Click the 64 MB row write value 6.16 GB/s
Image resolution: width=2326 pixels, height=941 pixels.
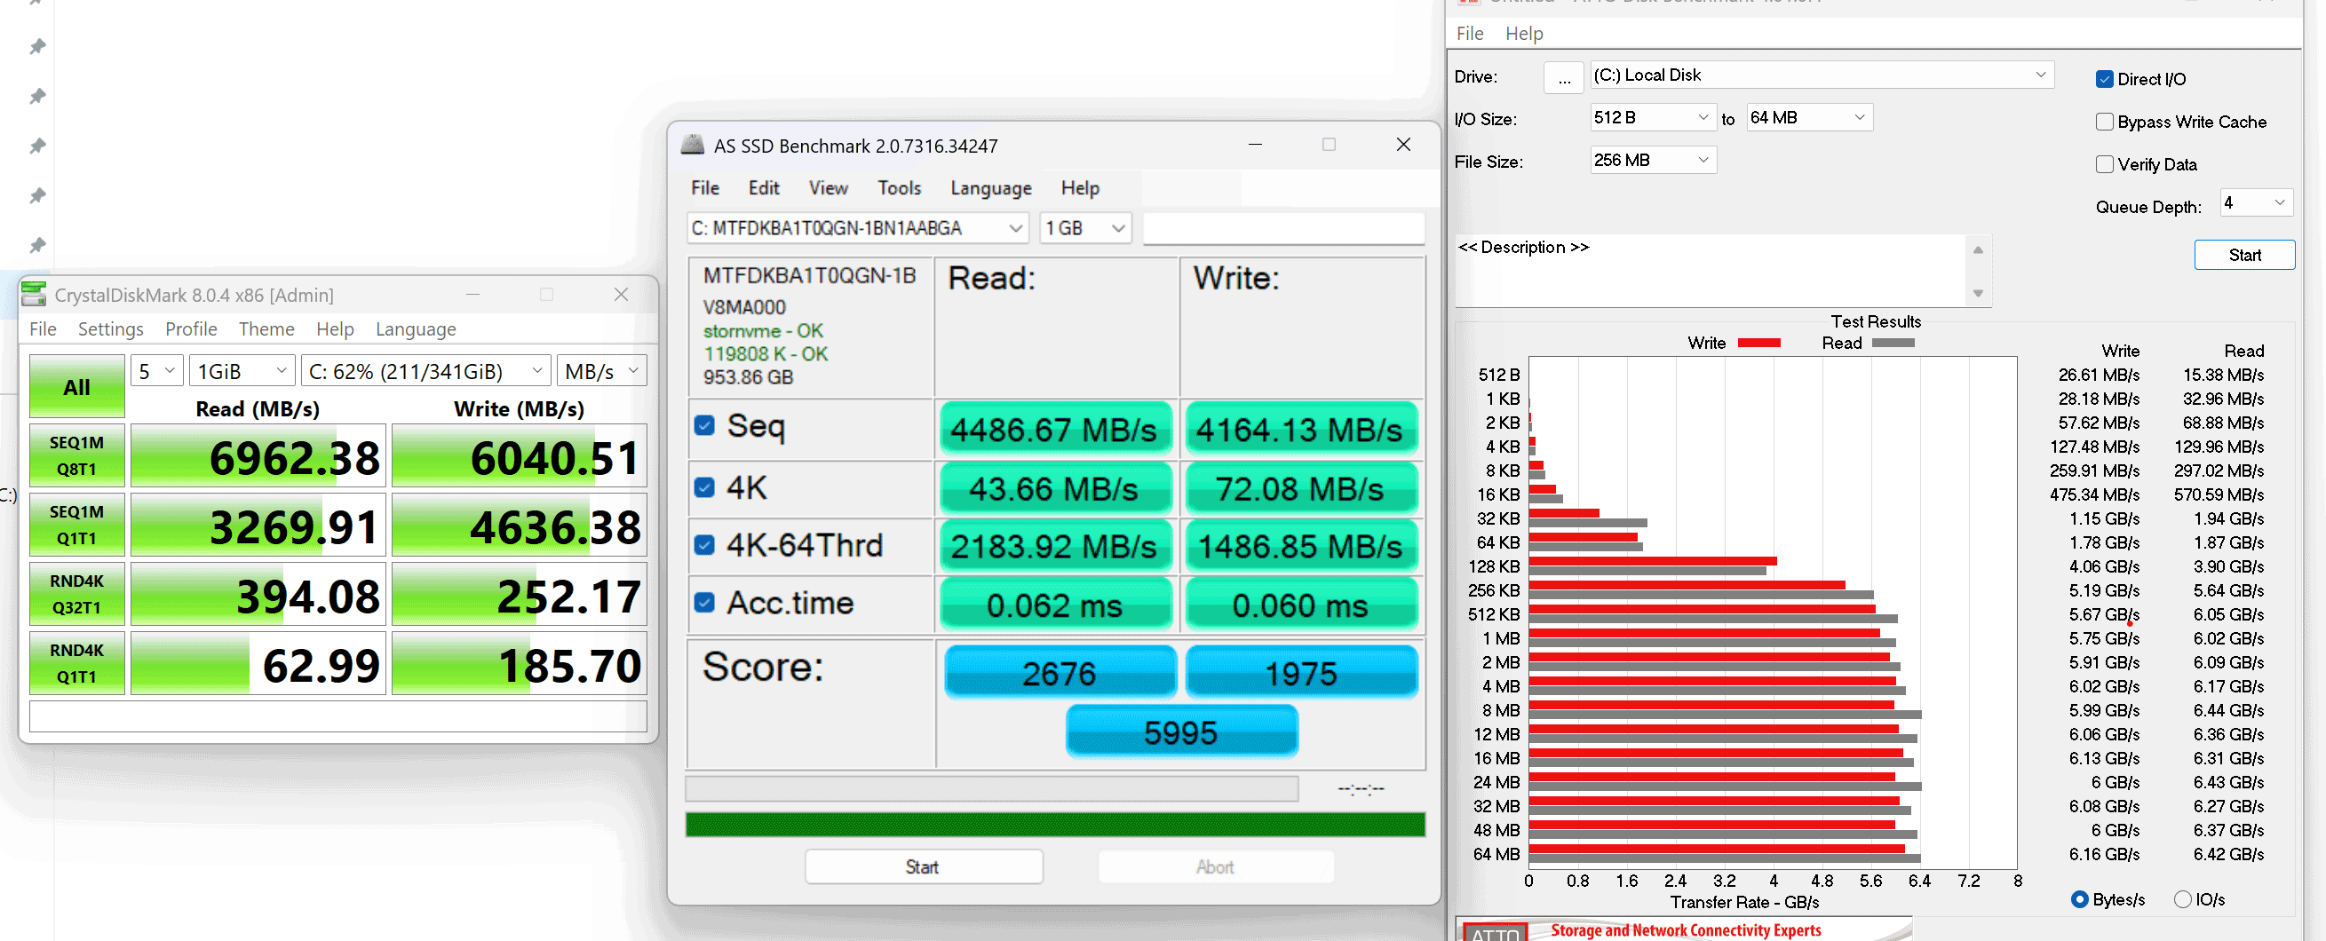tap(2104, 853)
